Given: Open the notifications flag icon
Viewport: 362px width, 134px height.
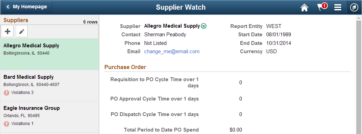Looking at the screenshot, I should pos(320,8).
